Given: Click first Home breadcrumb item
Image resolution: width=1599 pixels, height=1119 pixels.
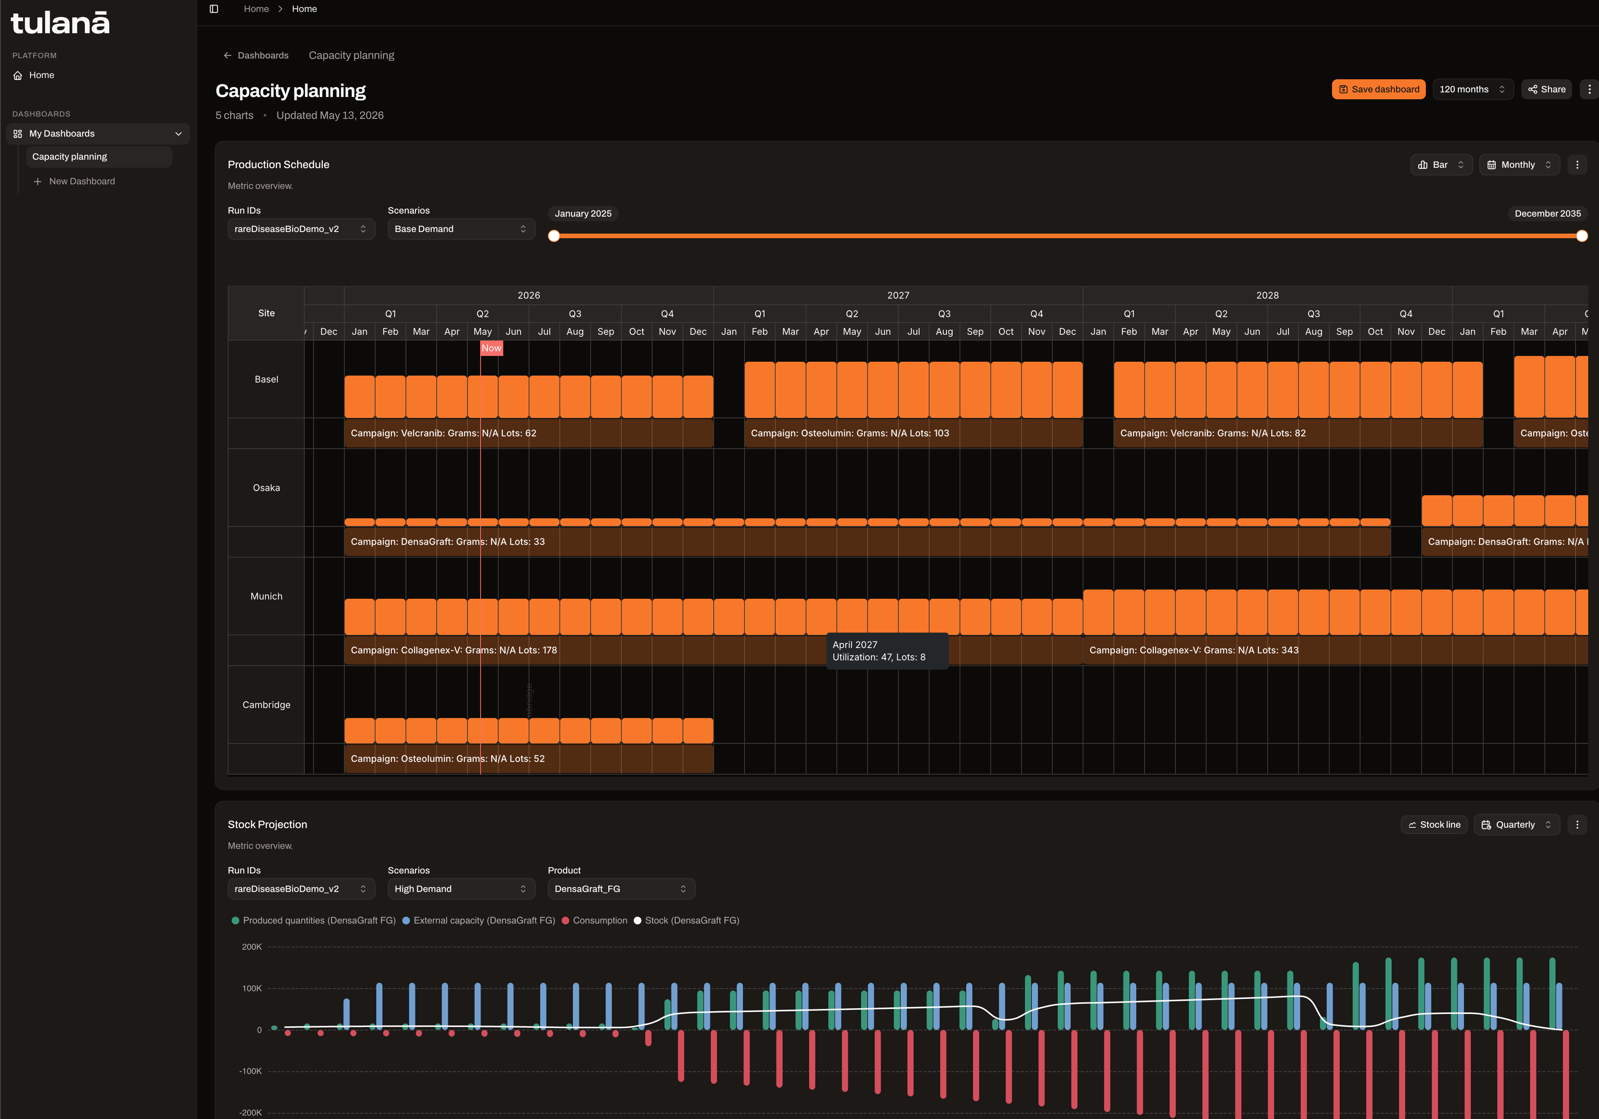Looking at the screenshot, I should point(256,9).
